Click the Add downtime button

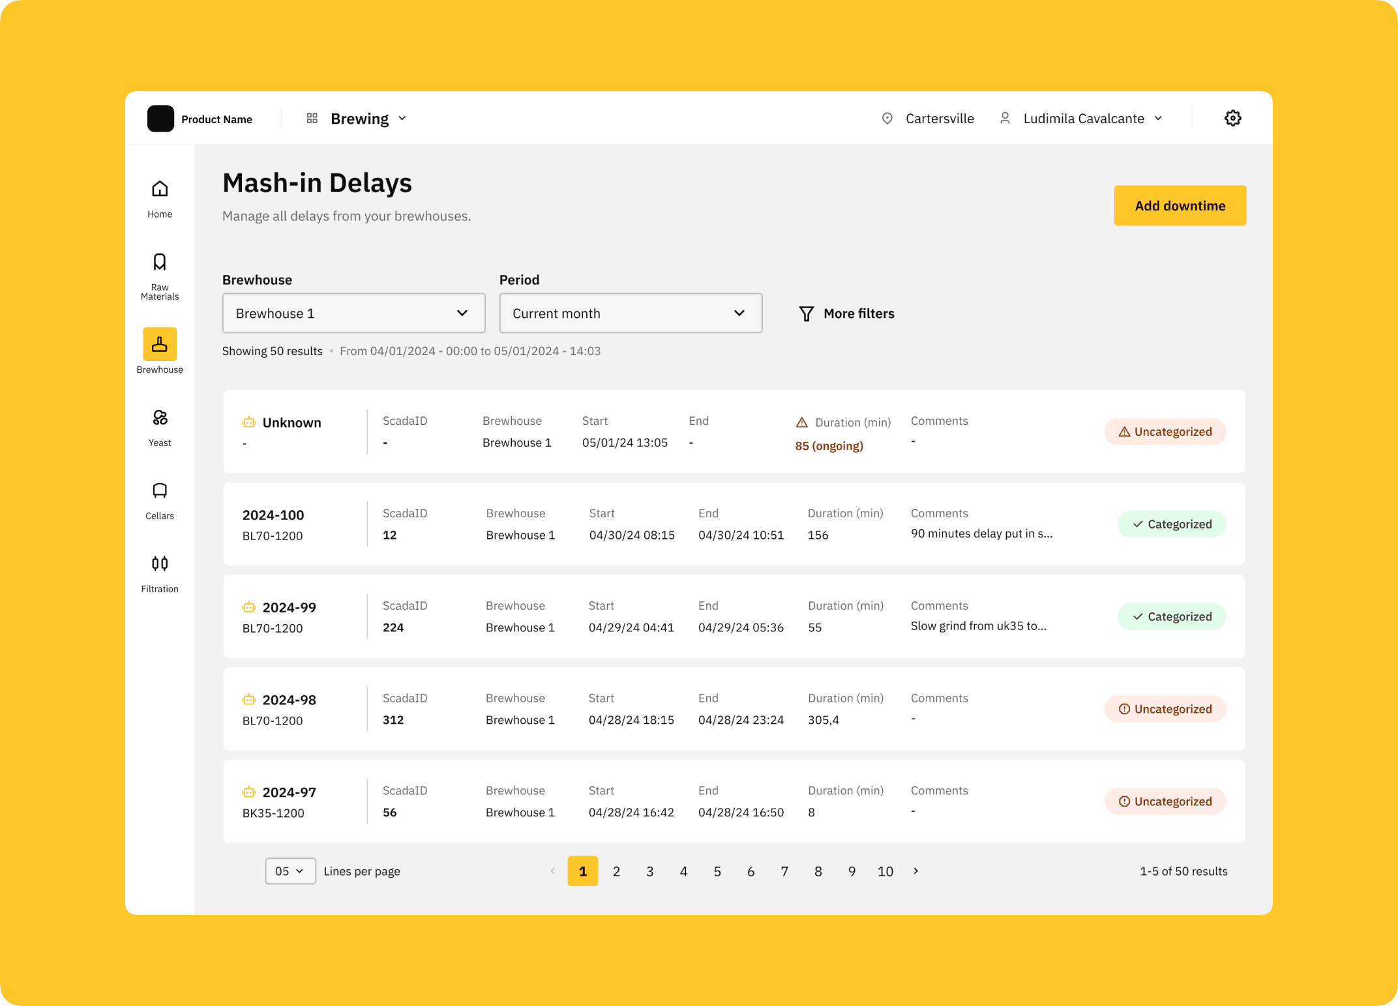coord(1180,206)
